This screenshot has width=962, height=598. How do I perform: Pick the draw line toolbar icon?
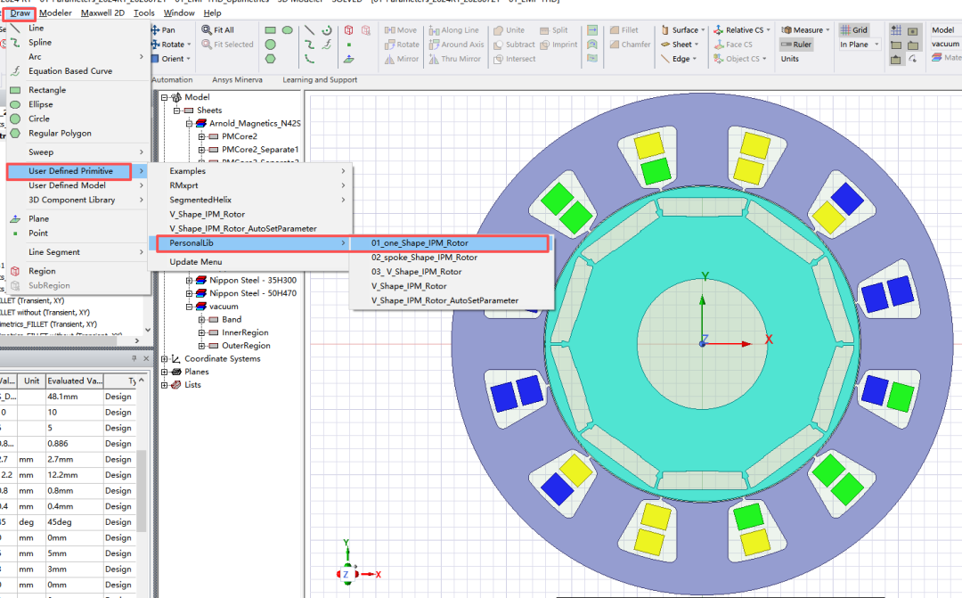point(310,30)
